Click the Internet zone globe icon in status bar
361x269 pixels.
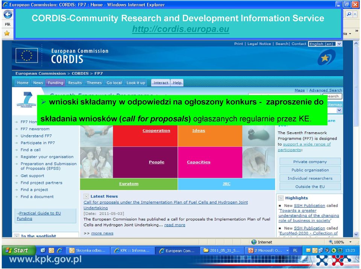click(254, 242)
